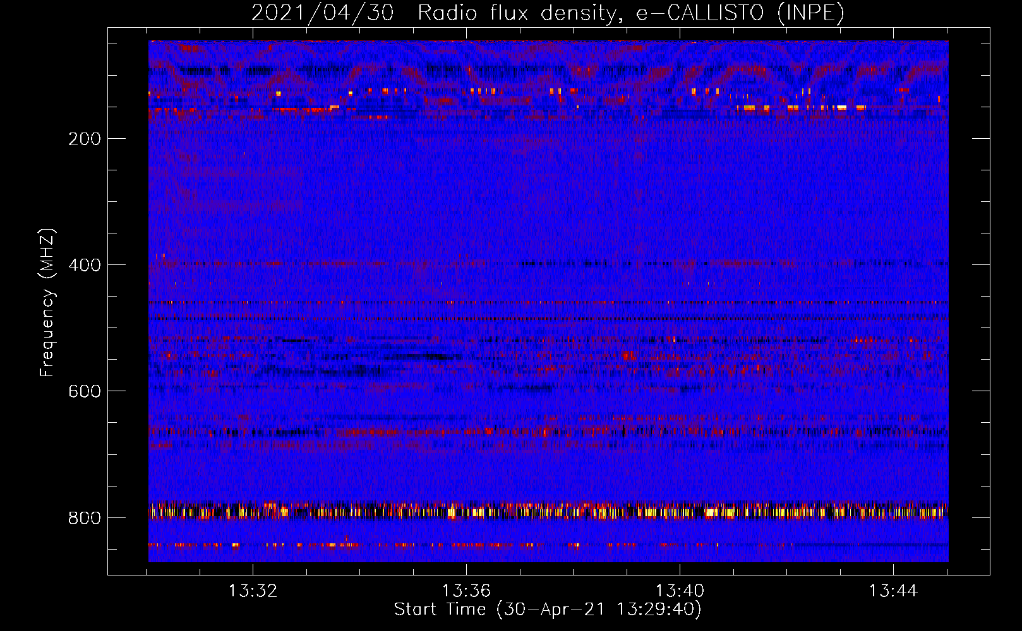Click the '13:40' time axis label
Viewport: 1022px width, 631px height.
coord(680,591)
